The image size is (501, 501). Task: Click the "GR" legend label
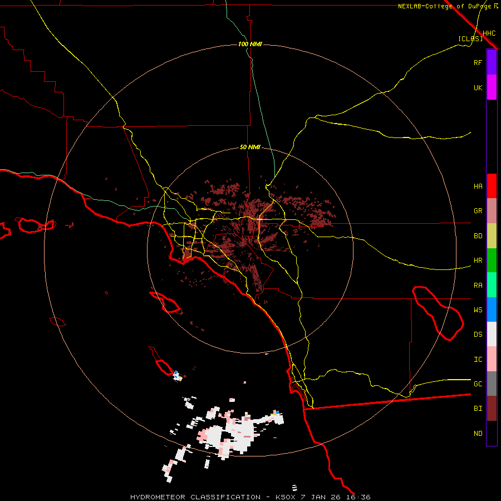coord(478,211)
